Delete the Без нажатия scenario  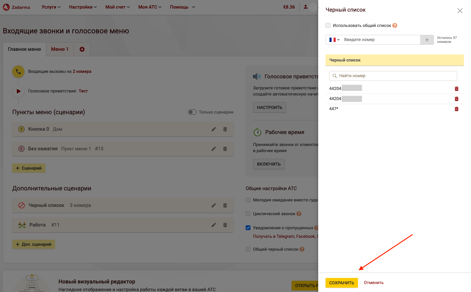click(225, 149)
